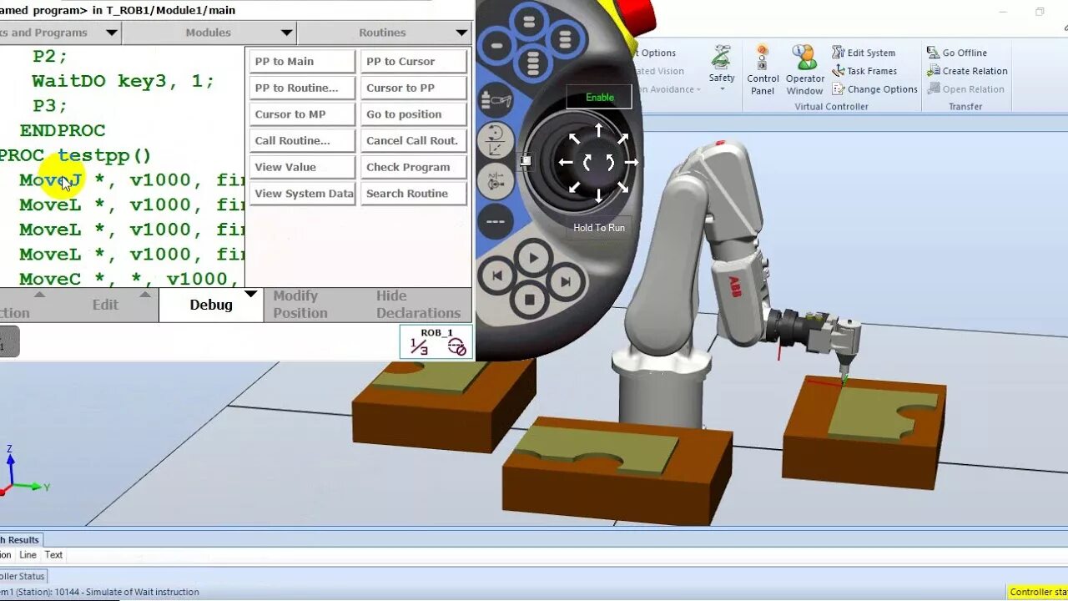The width and height of the screenshot is (1068, 601).
Task: Click Search Routine
Action: [x=413, y=194]
